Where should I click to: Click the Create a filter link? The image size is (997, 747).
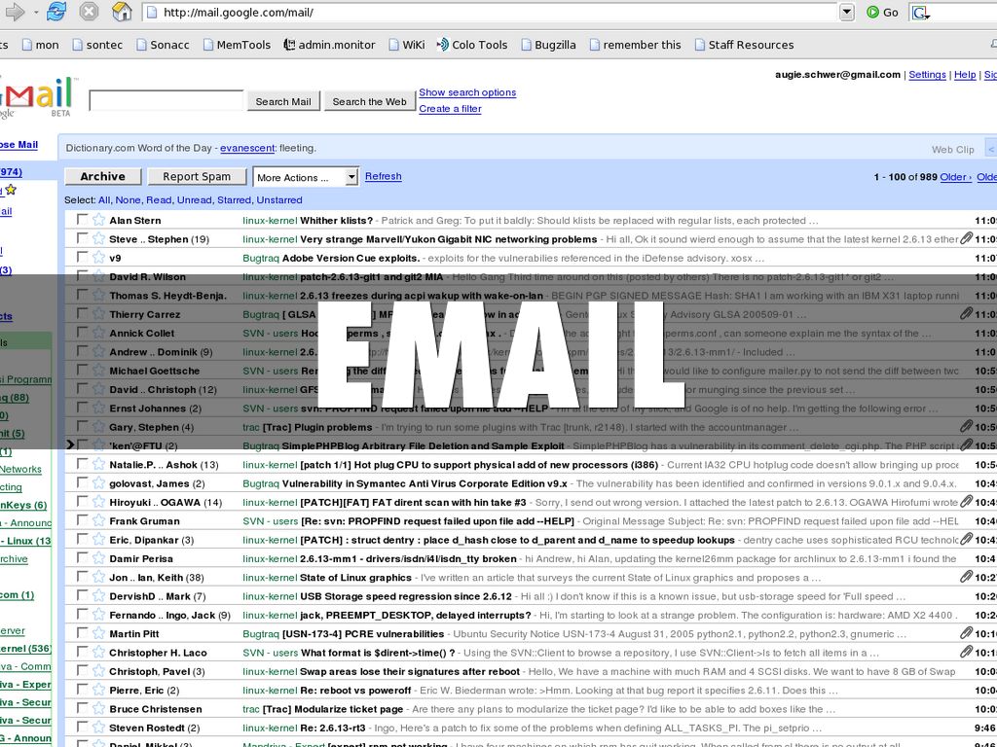click(x=450, y=109)
